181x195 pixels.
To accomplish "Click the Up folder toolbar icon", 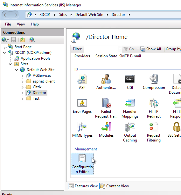I will [23, 40].
